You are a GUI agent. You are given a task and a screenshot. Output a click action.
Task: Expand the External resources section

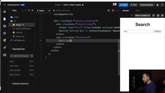(x=11, y=84)
